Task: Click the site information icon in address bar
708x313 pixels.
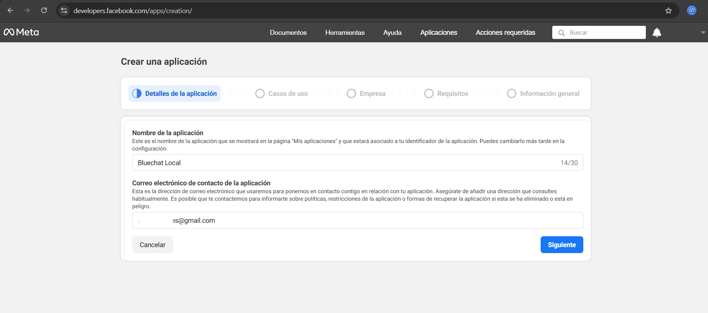Action: coord(64,10)
